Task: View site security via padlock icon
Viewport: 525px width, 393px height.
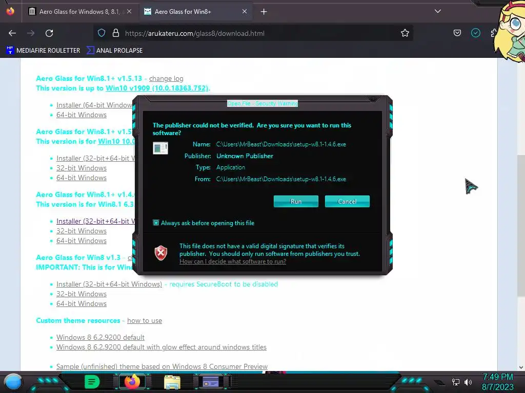Action: pos(116,33)
